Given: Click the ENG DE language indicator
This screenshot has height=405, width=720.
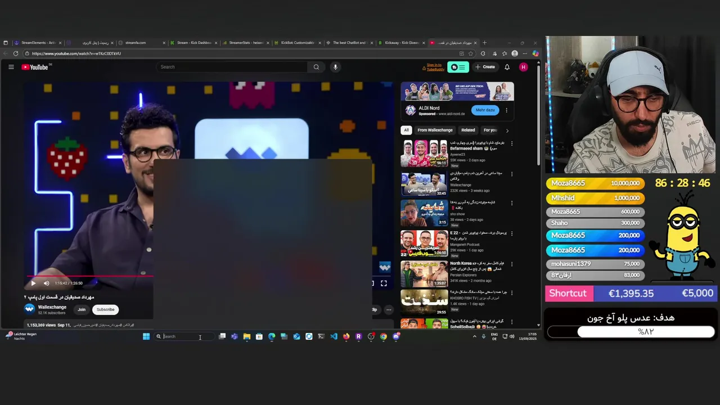Looking at the screenshot, I should click(494, 336).
